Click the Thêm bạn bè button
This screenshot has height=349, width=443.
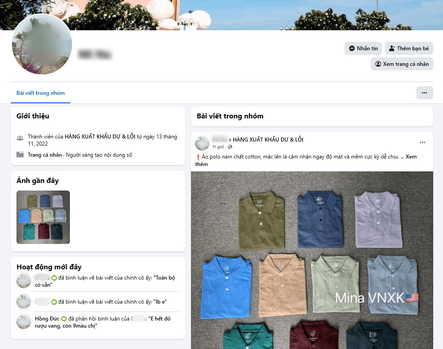click(409, 49)
